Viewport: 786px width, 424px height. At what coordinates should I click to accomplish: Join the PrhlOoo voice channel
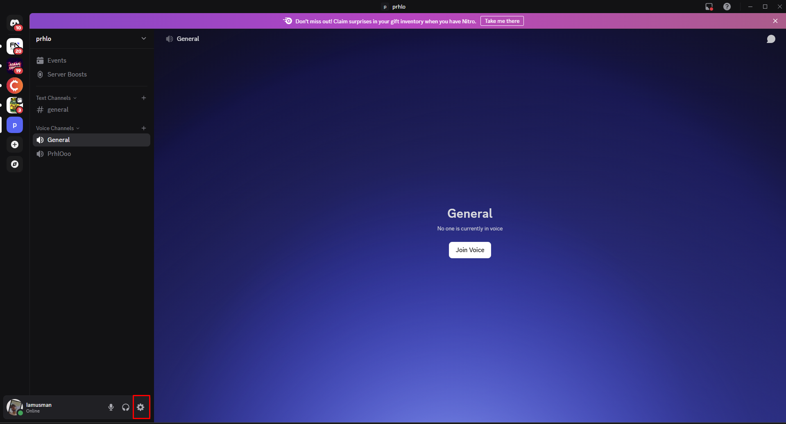59,153
